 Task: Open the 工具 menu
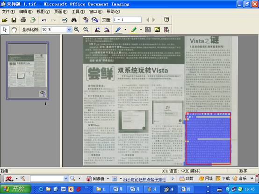(x=78, y=12)
